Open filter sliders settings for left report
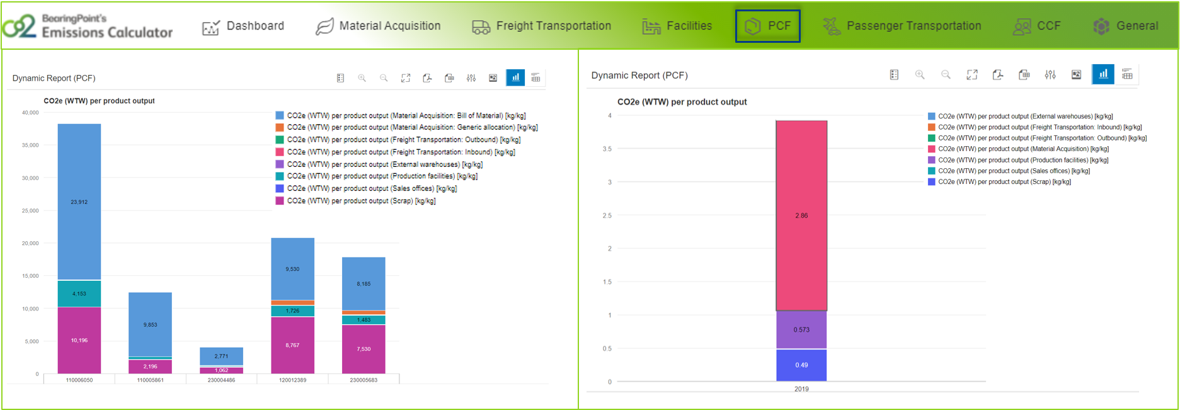Viewport: 1180px width, 410px height. click(471, 78)
